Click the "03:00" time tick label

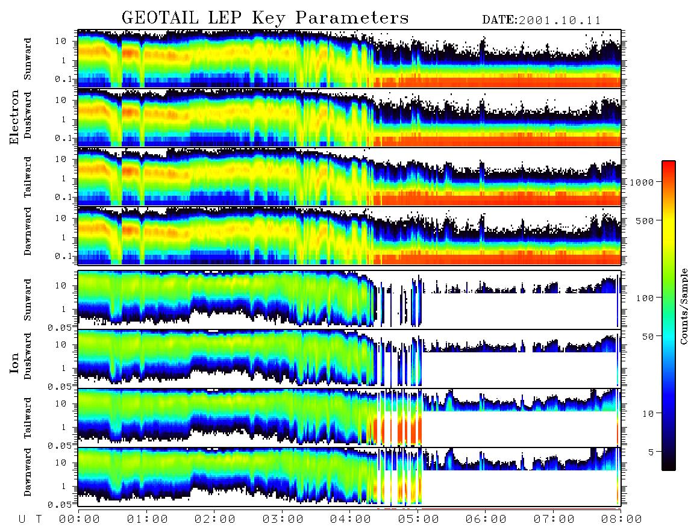(x=283, y=520)
